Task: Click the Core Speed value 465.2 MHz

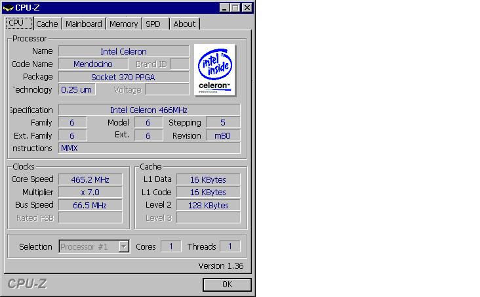Action: (90, 179)
